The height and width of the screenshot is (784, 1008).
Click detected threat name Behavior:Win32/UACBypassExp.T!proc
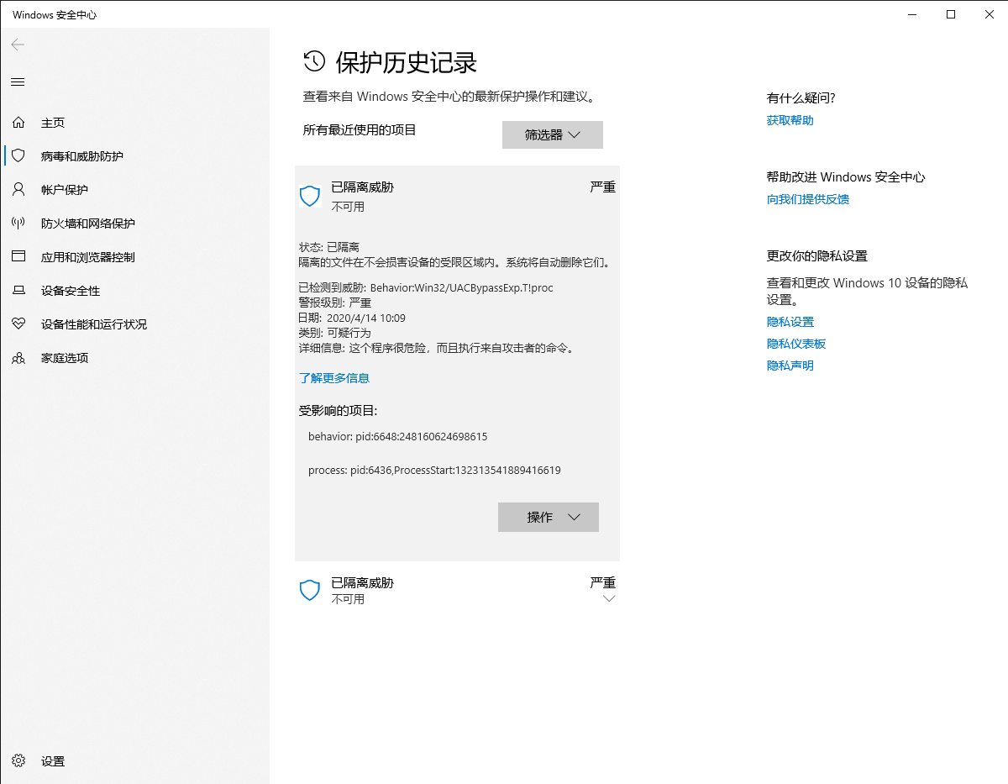click(462, 287)
